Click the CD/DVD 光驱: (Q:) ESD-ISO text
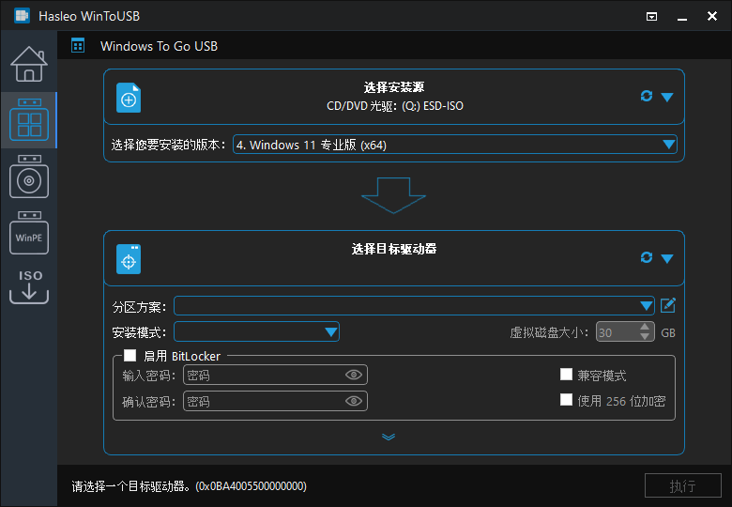This screenshot has width=732, height=507. [395, 106]
